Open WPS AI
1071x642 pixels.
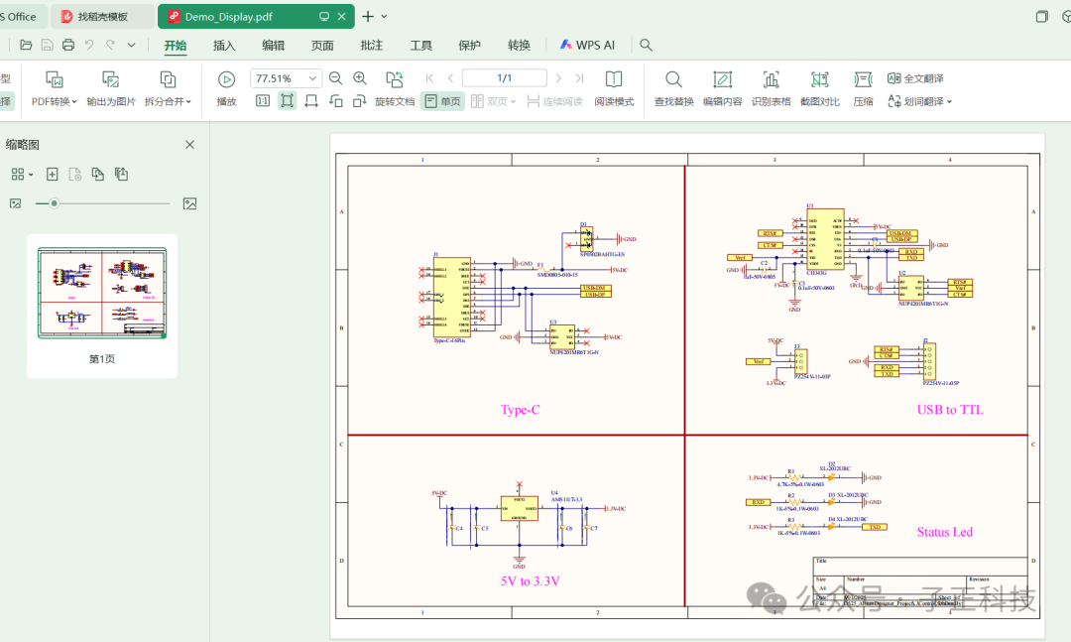(587, 45)
